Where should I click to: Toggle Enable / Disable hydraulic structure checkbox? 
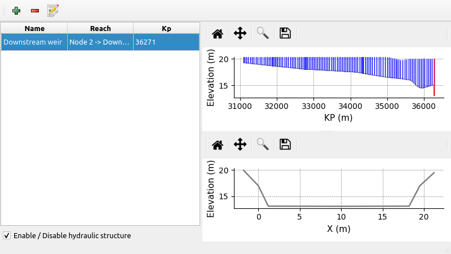pyautogui.click(x=7, y=235)
